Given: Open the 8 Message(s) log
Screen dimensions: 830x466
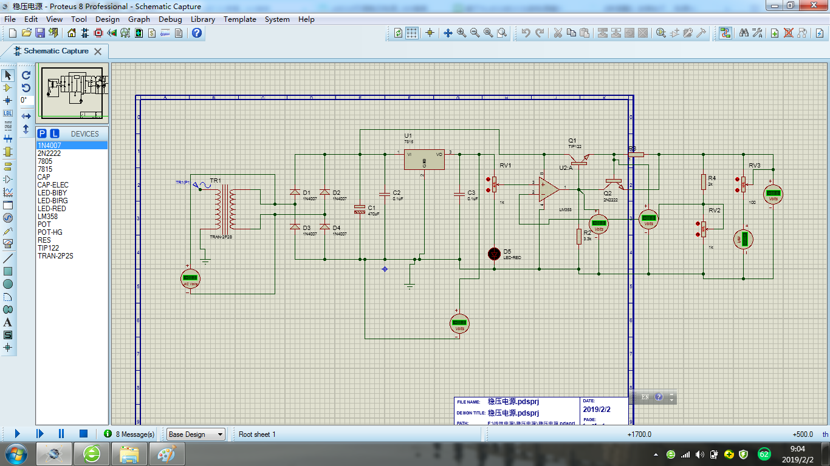Looking at the screenshot, I should [x=129, y=434].
